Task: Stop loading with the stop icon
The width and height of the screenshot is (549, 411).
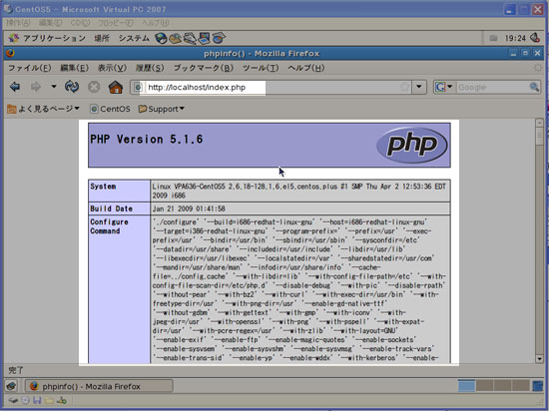Action: [x=94, y=87]
